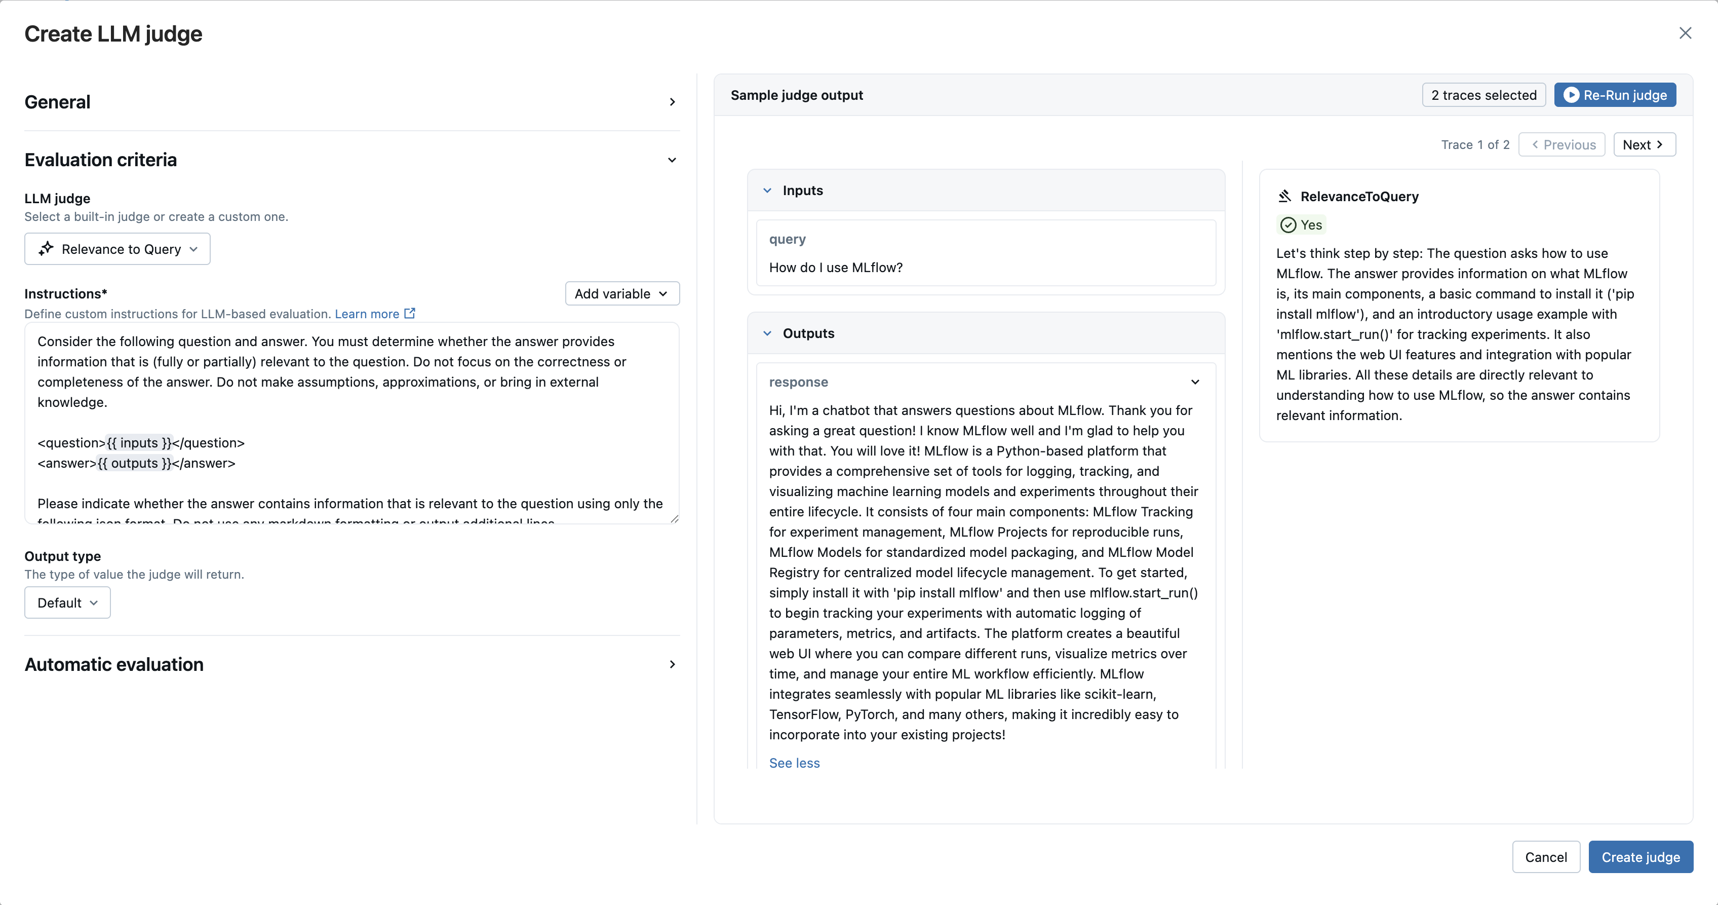Viewport: 1718px width, 905px height.
Task: Open the Learn more documentation link
Action: (x=368, y=313)
